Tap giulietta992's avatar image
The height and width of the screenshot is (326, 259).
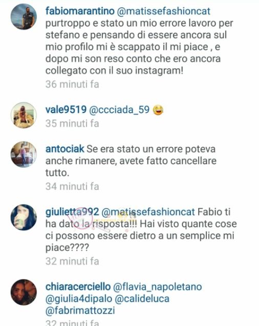point(24,217)
